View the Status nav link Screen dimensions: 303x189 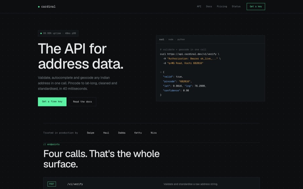click(236, 7)
